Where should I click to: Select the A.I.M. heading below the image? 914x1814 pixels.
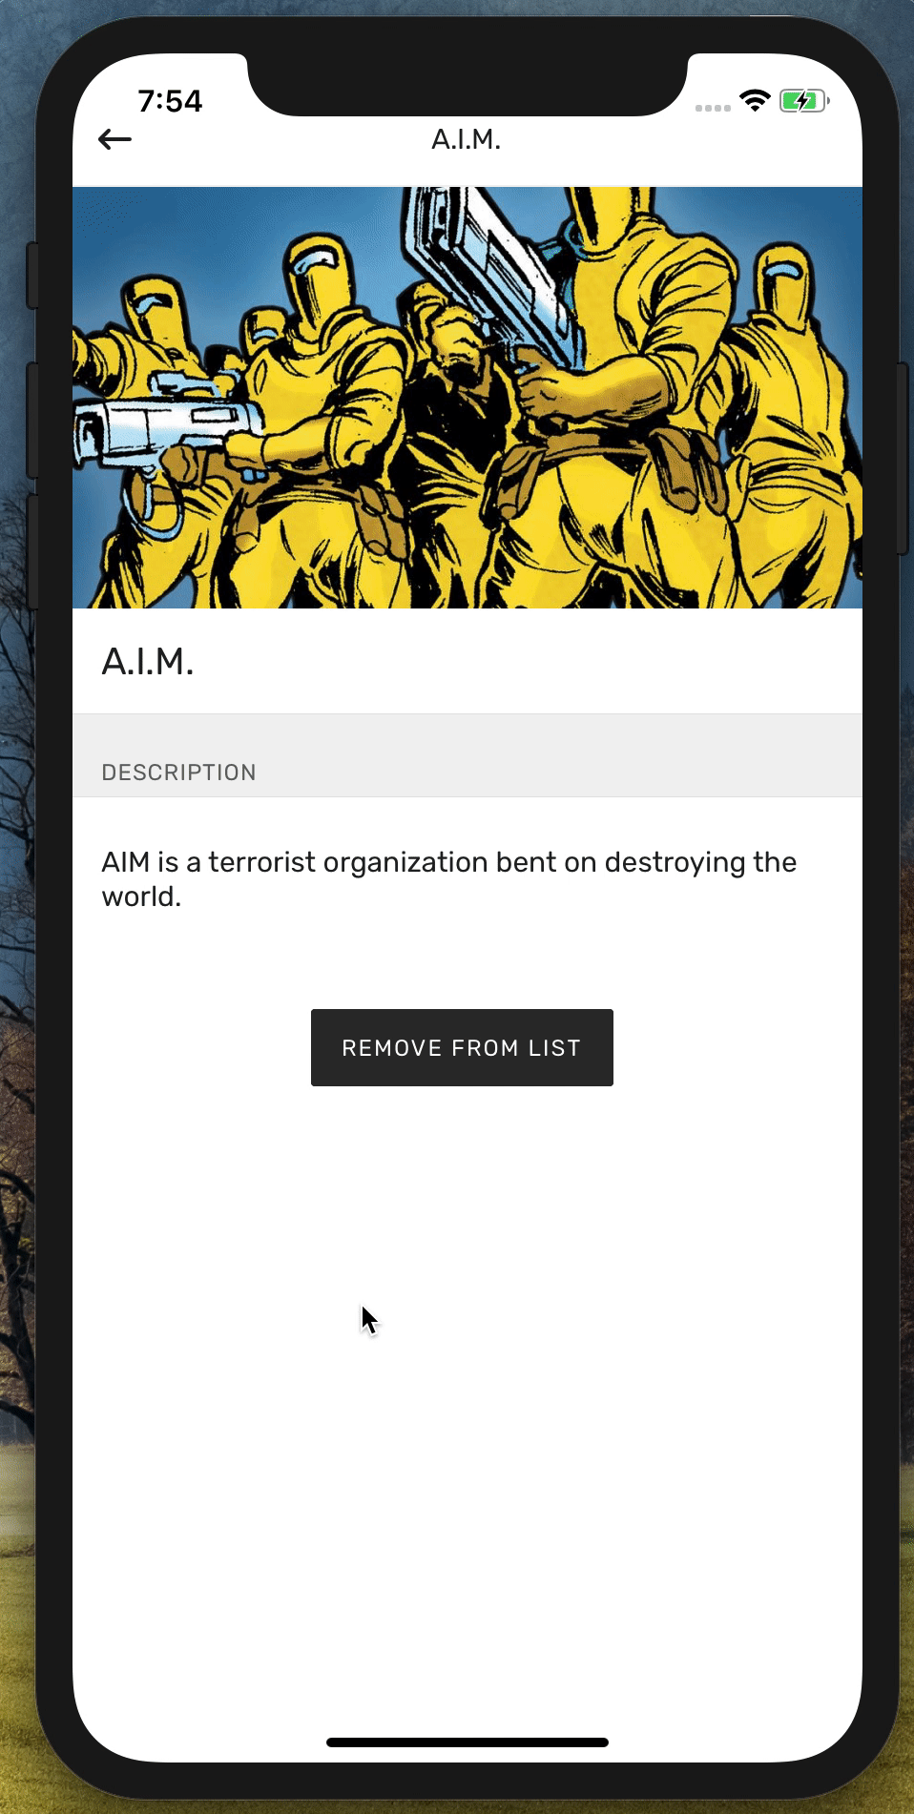coord(148,661)
